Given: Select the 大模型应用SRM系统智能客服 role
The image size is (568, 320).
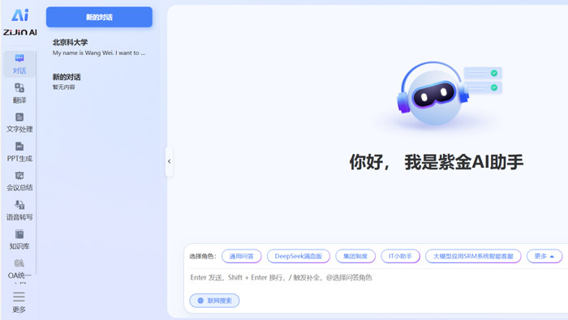Looking at the screenshot, I should 473,256.
